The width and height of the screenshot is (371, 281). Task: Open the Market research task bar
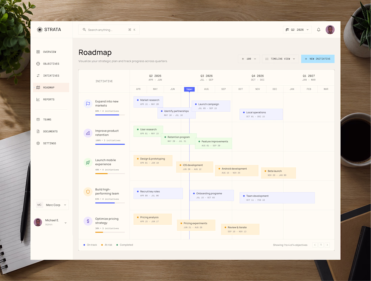[148, 102]
